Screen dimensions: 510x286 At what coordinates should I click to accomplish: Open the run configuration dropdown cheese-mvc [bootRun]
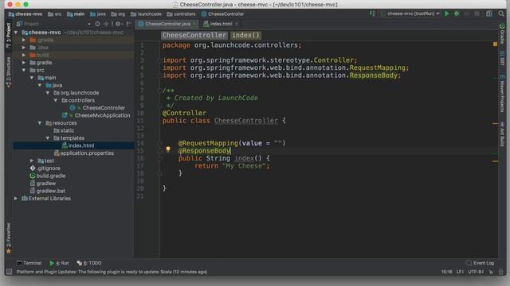(x=410, y=14)
